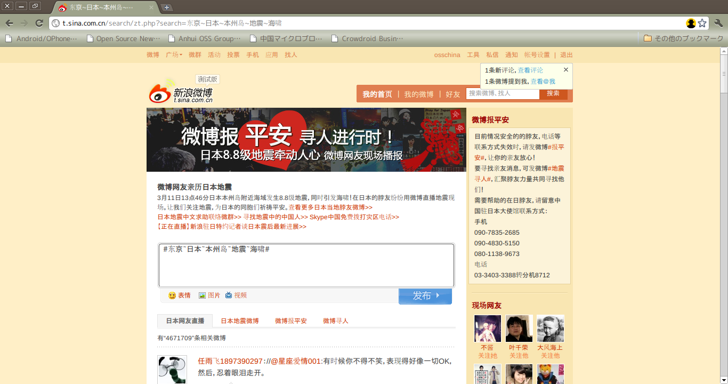
Task: Switch to the 日本地震微博 tab
Action: pos(240,321)
